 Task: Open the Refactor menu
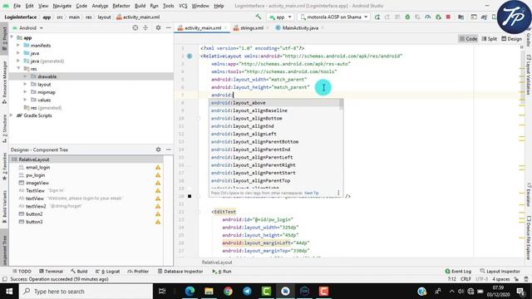coord(121,6)
